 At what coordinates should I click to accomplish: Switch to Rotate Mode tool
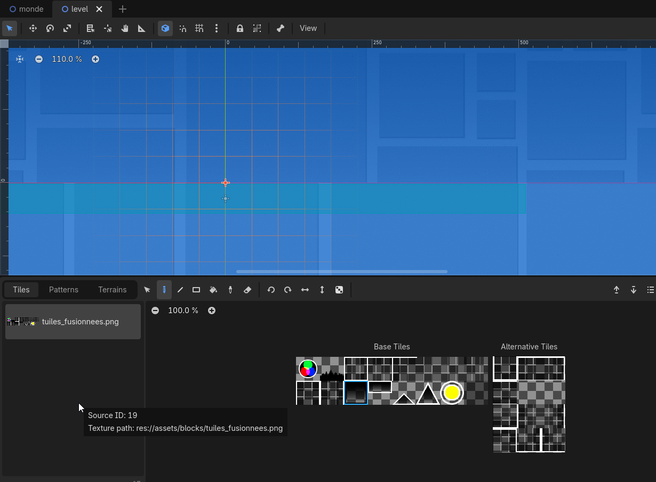coord(50,28)
